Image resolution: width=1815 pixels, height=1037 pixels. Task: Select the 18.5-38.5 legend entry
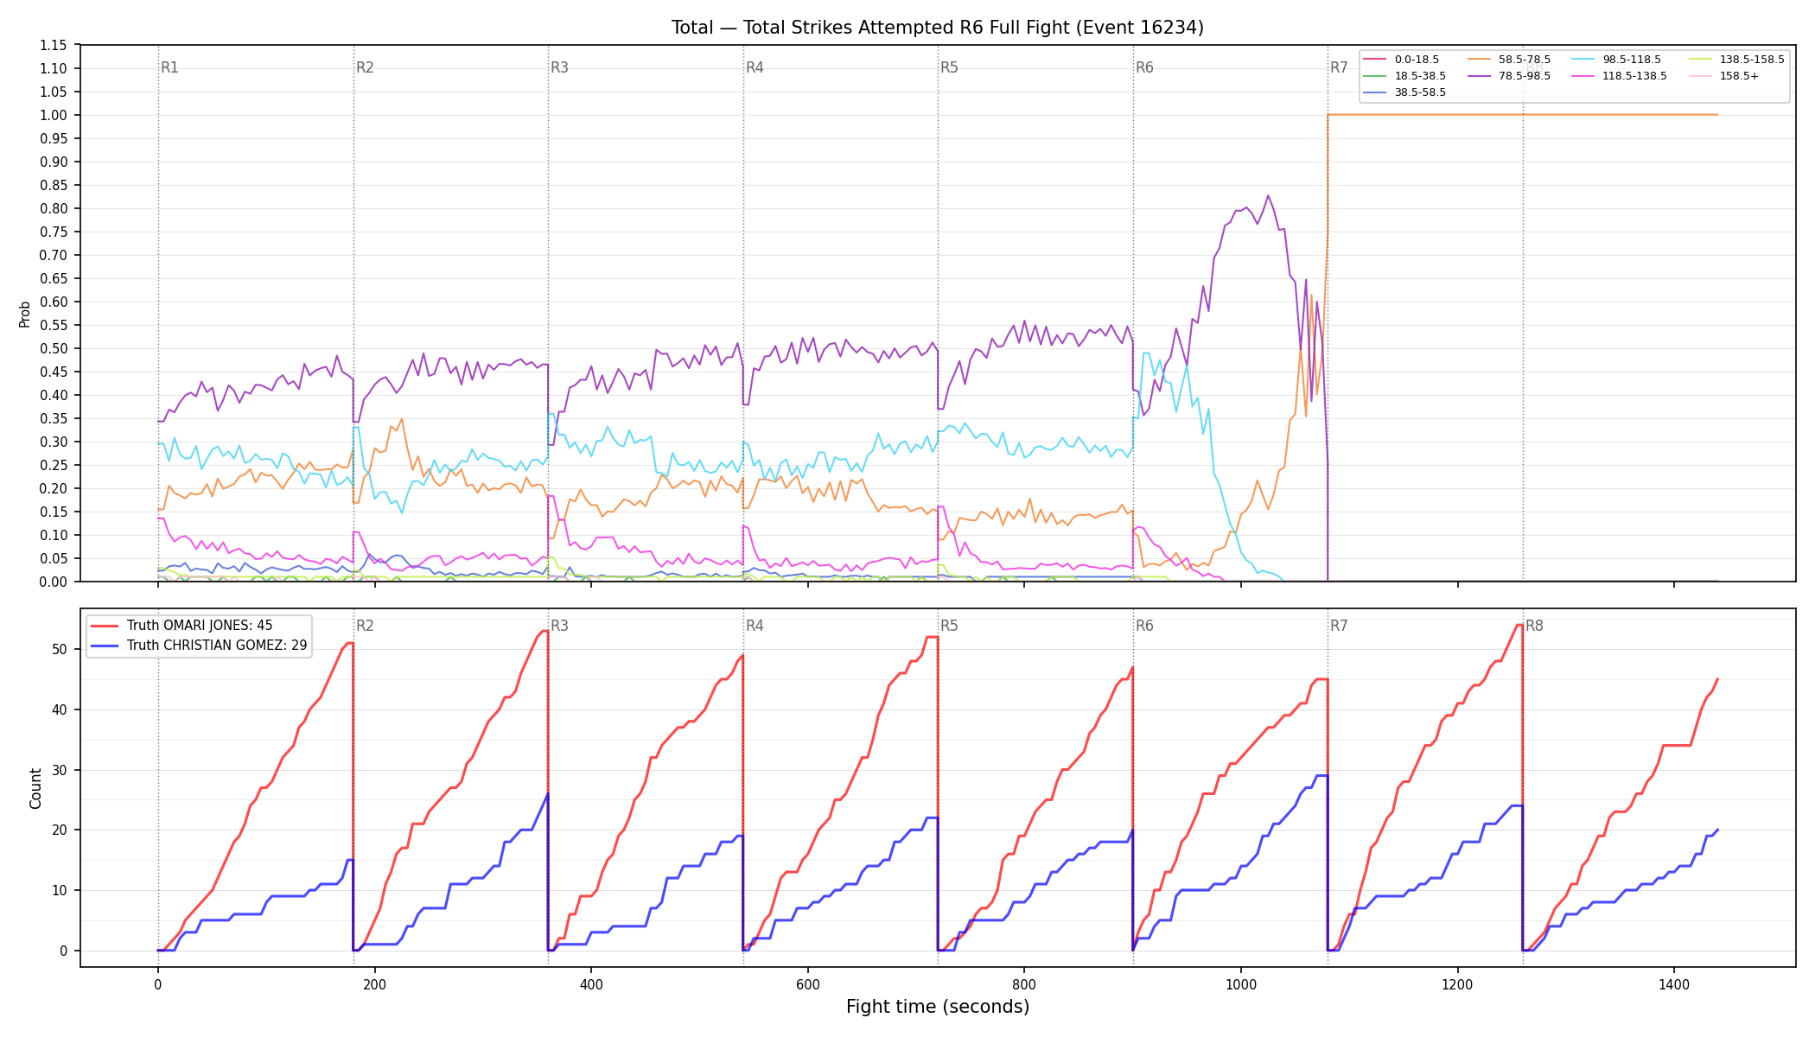click(x=1405, y=76)
